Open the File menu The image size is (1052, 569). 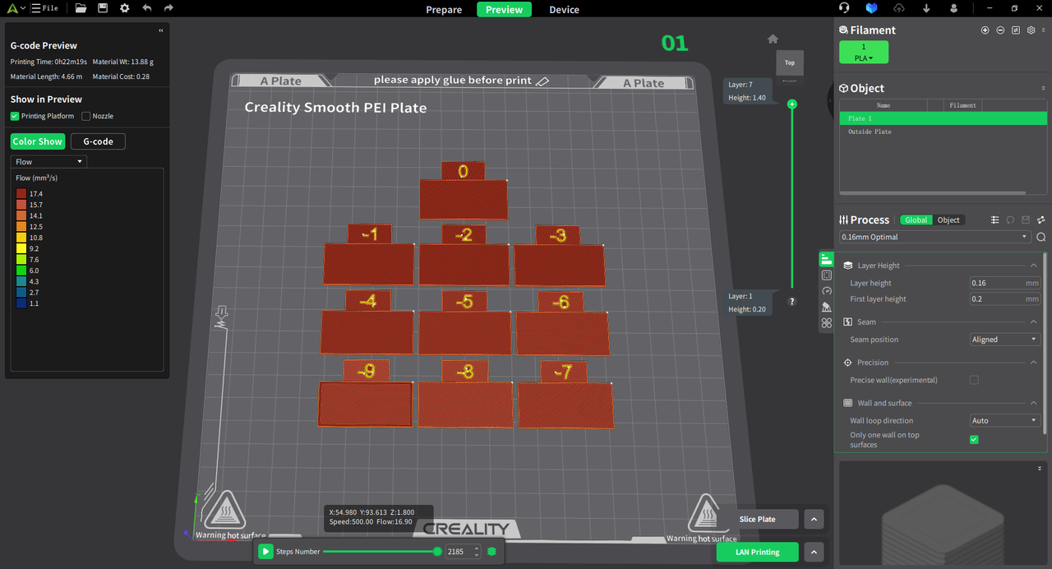(x=44, y=8)
